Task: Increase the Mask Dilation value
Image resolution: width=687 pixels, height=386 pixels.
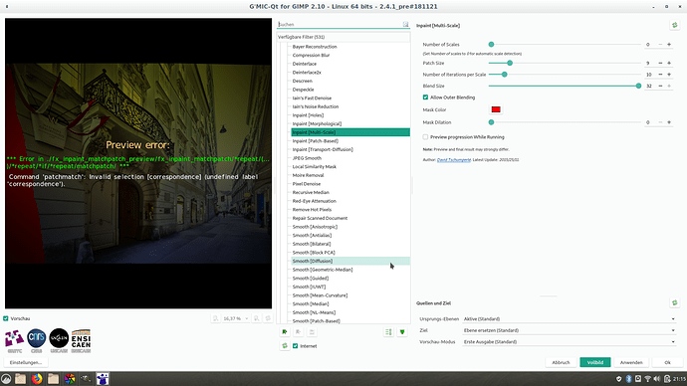Action: (669, 122)
